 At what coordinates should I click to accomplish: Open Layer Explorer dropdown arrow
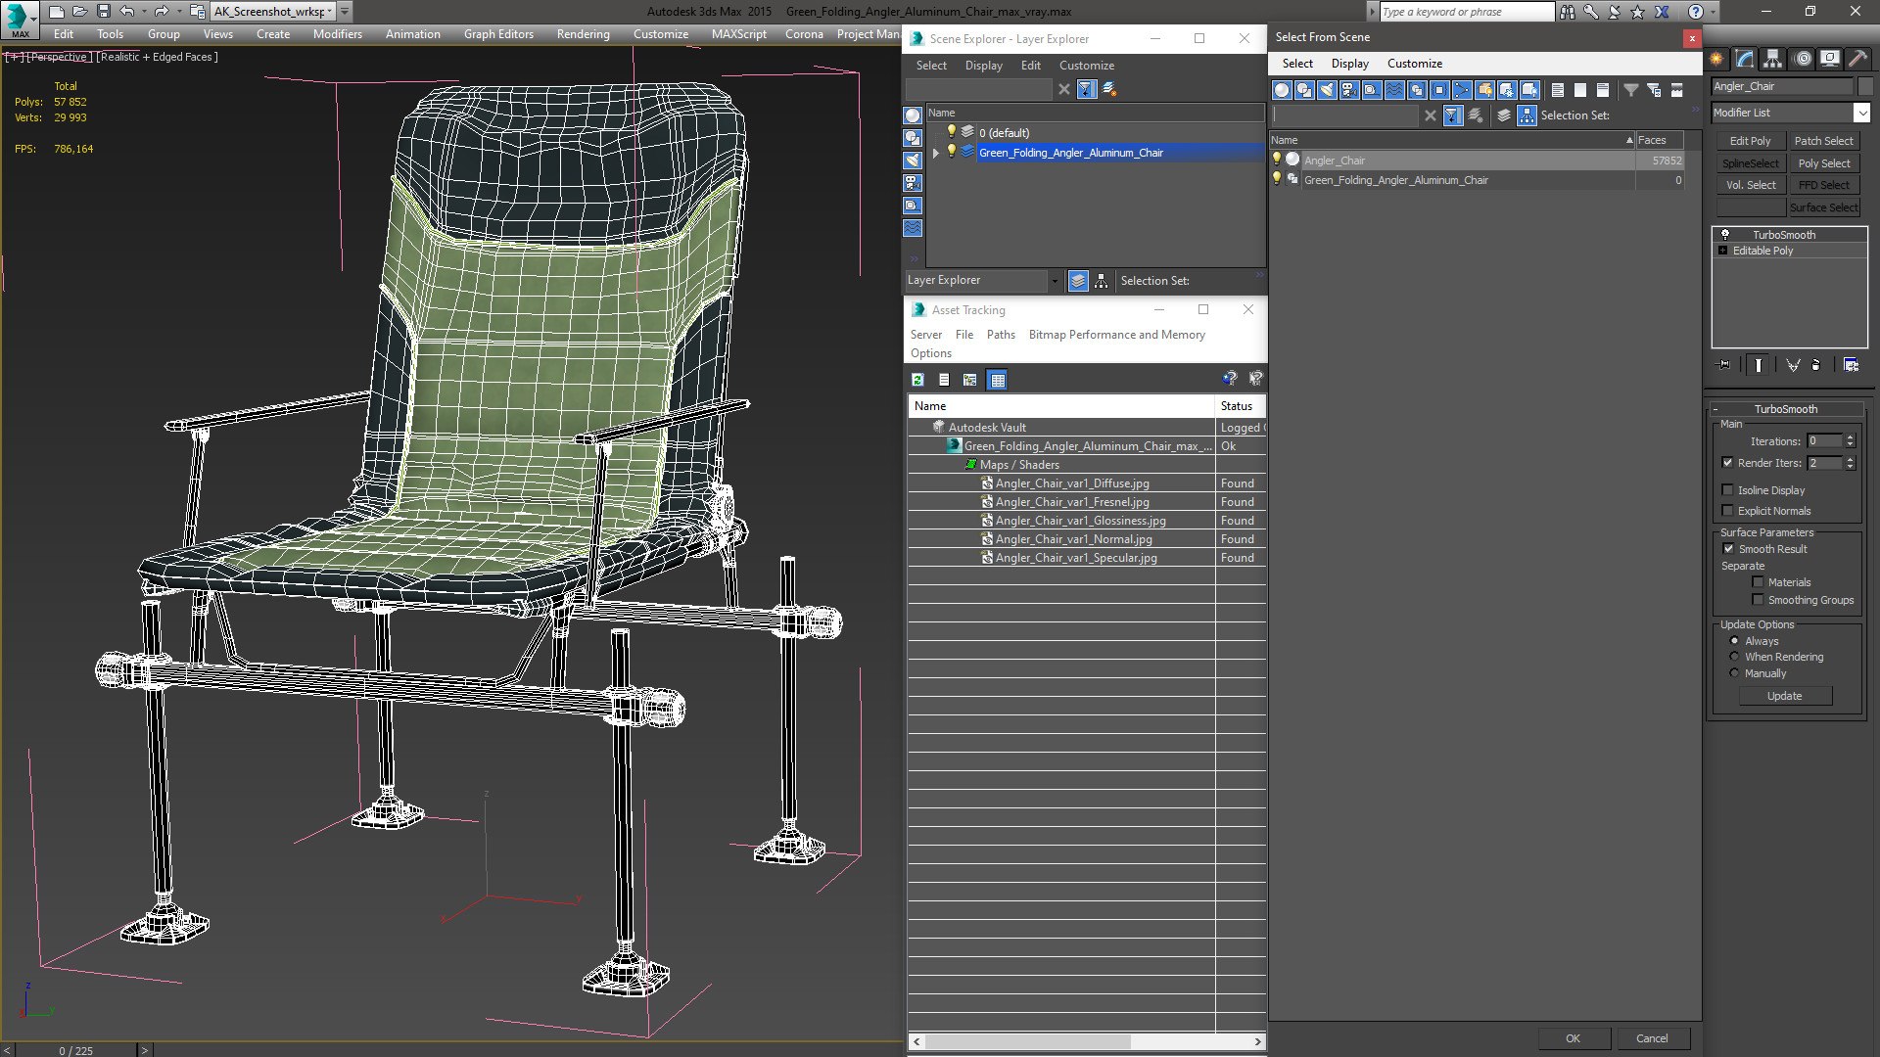[1054, 281]
